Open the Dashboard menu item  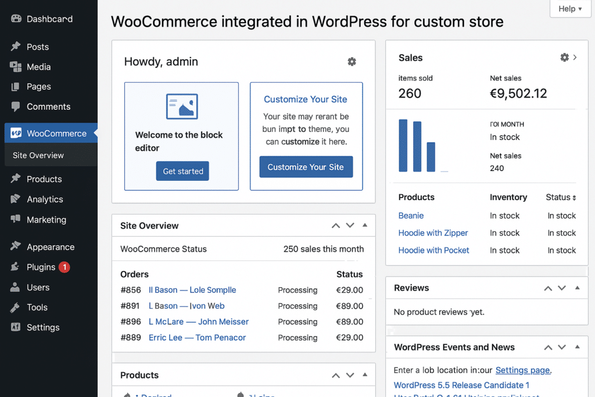[49, 19]
